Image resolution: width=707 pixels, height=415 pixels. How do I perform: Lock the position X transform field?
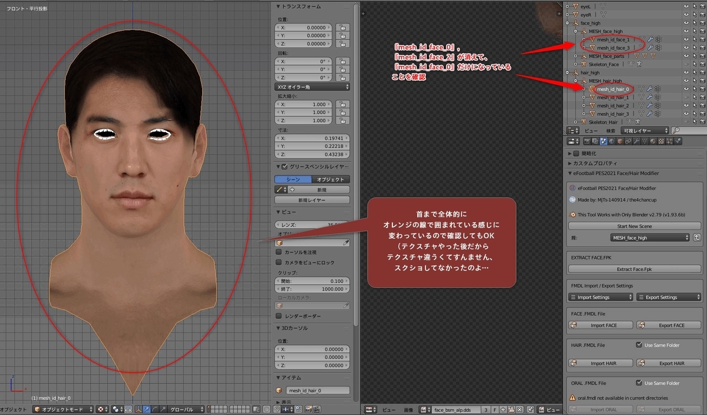[x=342, y=27]
